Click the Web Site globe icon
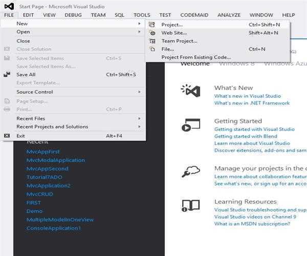 coord(151,33)
